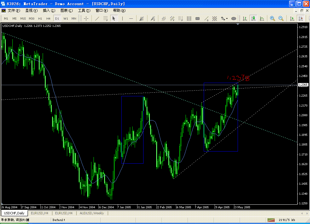Enable auto scroll to latest bar

click(x=292, y=18)
